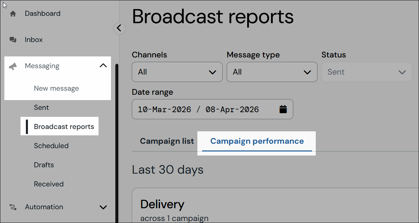Open the date range calendar picker icon
This screenshot has height=223, width=419.
tap(283, 109)
